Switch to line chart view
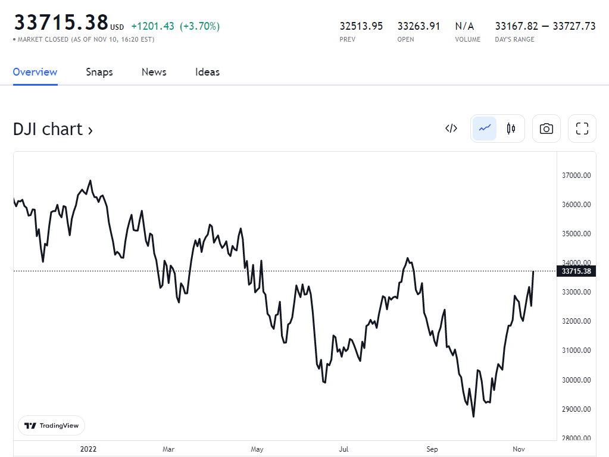Viewport: 609px width, 457px height. click(485, 129)
